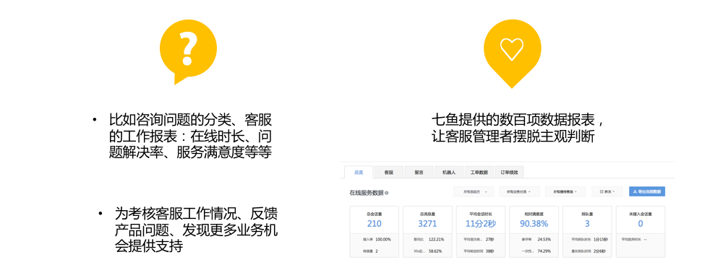Click the 27秒 first response value
723x278 pixels.
(x=489, y=239)
